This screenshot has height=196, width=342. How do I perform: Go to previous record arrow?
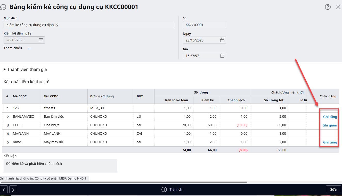[x=4, y=190]
